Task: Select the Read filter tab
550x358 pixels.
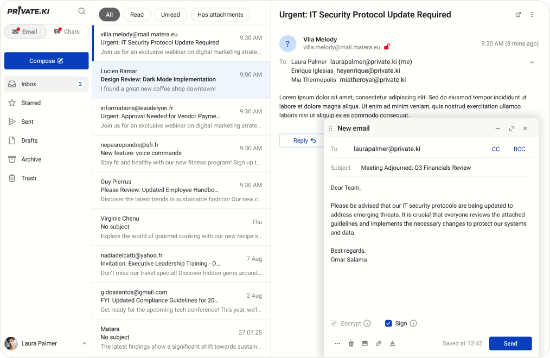Action: [x=137, y=14]
